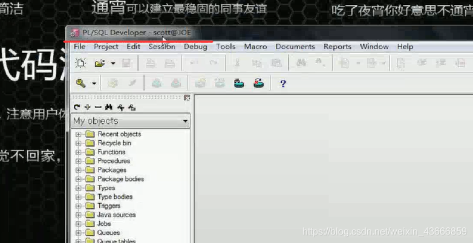Click the Break lightning bolt icon
The image size is (473, 243).
pyautogui.click(x=132, y=83)
